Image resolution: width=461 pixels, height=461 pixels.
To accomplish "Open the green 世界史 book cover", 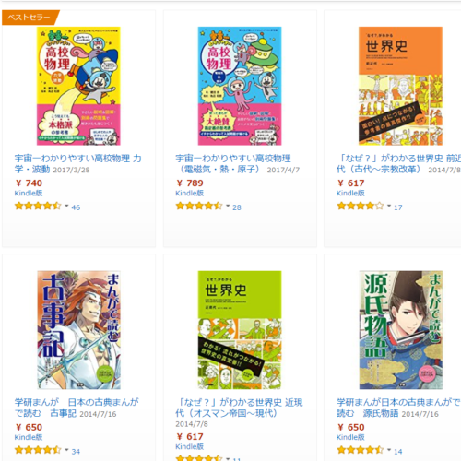I will pos(240,330).
